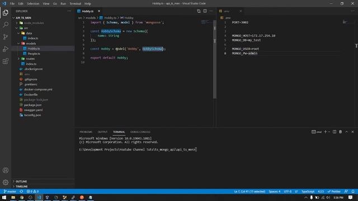This screenshot has width=358, height=201.
Task: Split the Hobby.ts editor right
Action: click(x=205, y=11)
